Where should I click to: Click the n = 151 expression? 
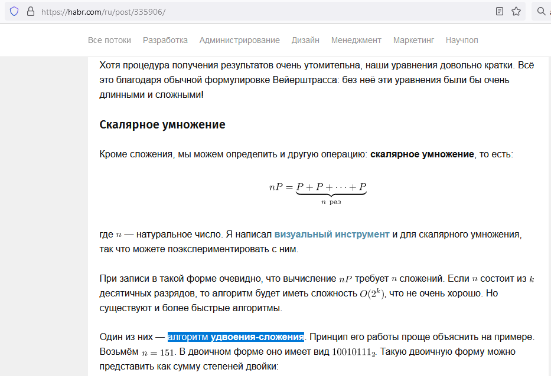[158, 352]
